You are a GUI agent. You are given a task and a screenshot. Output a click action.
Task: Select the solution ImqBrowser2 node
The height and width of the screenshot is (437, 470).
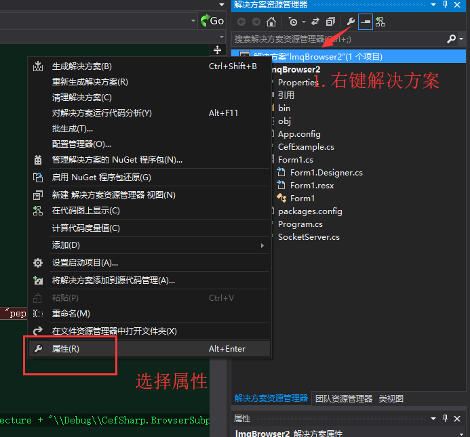pos(349,57)
